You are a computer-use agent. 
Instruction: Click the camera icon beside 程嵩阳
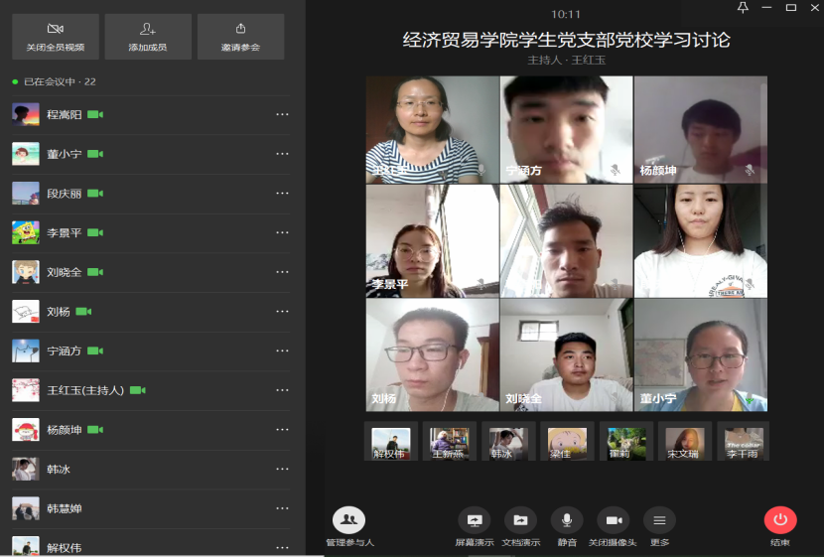pos(95,114)
